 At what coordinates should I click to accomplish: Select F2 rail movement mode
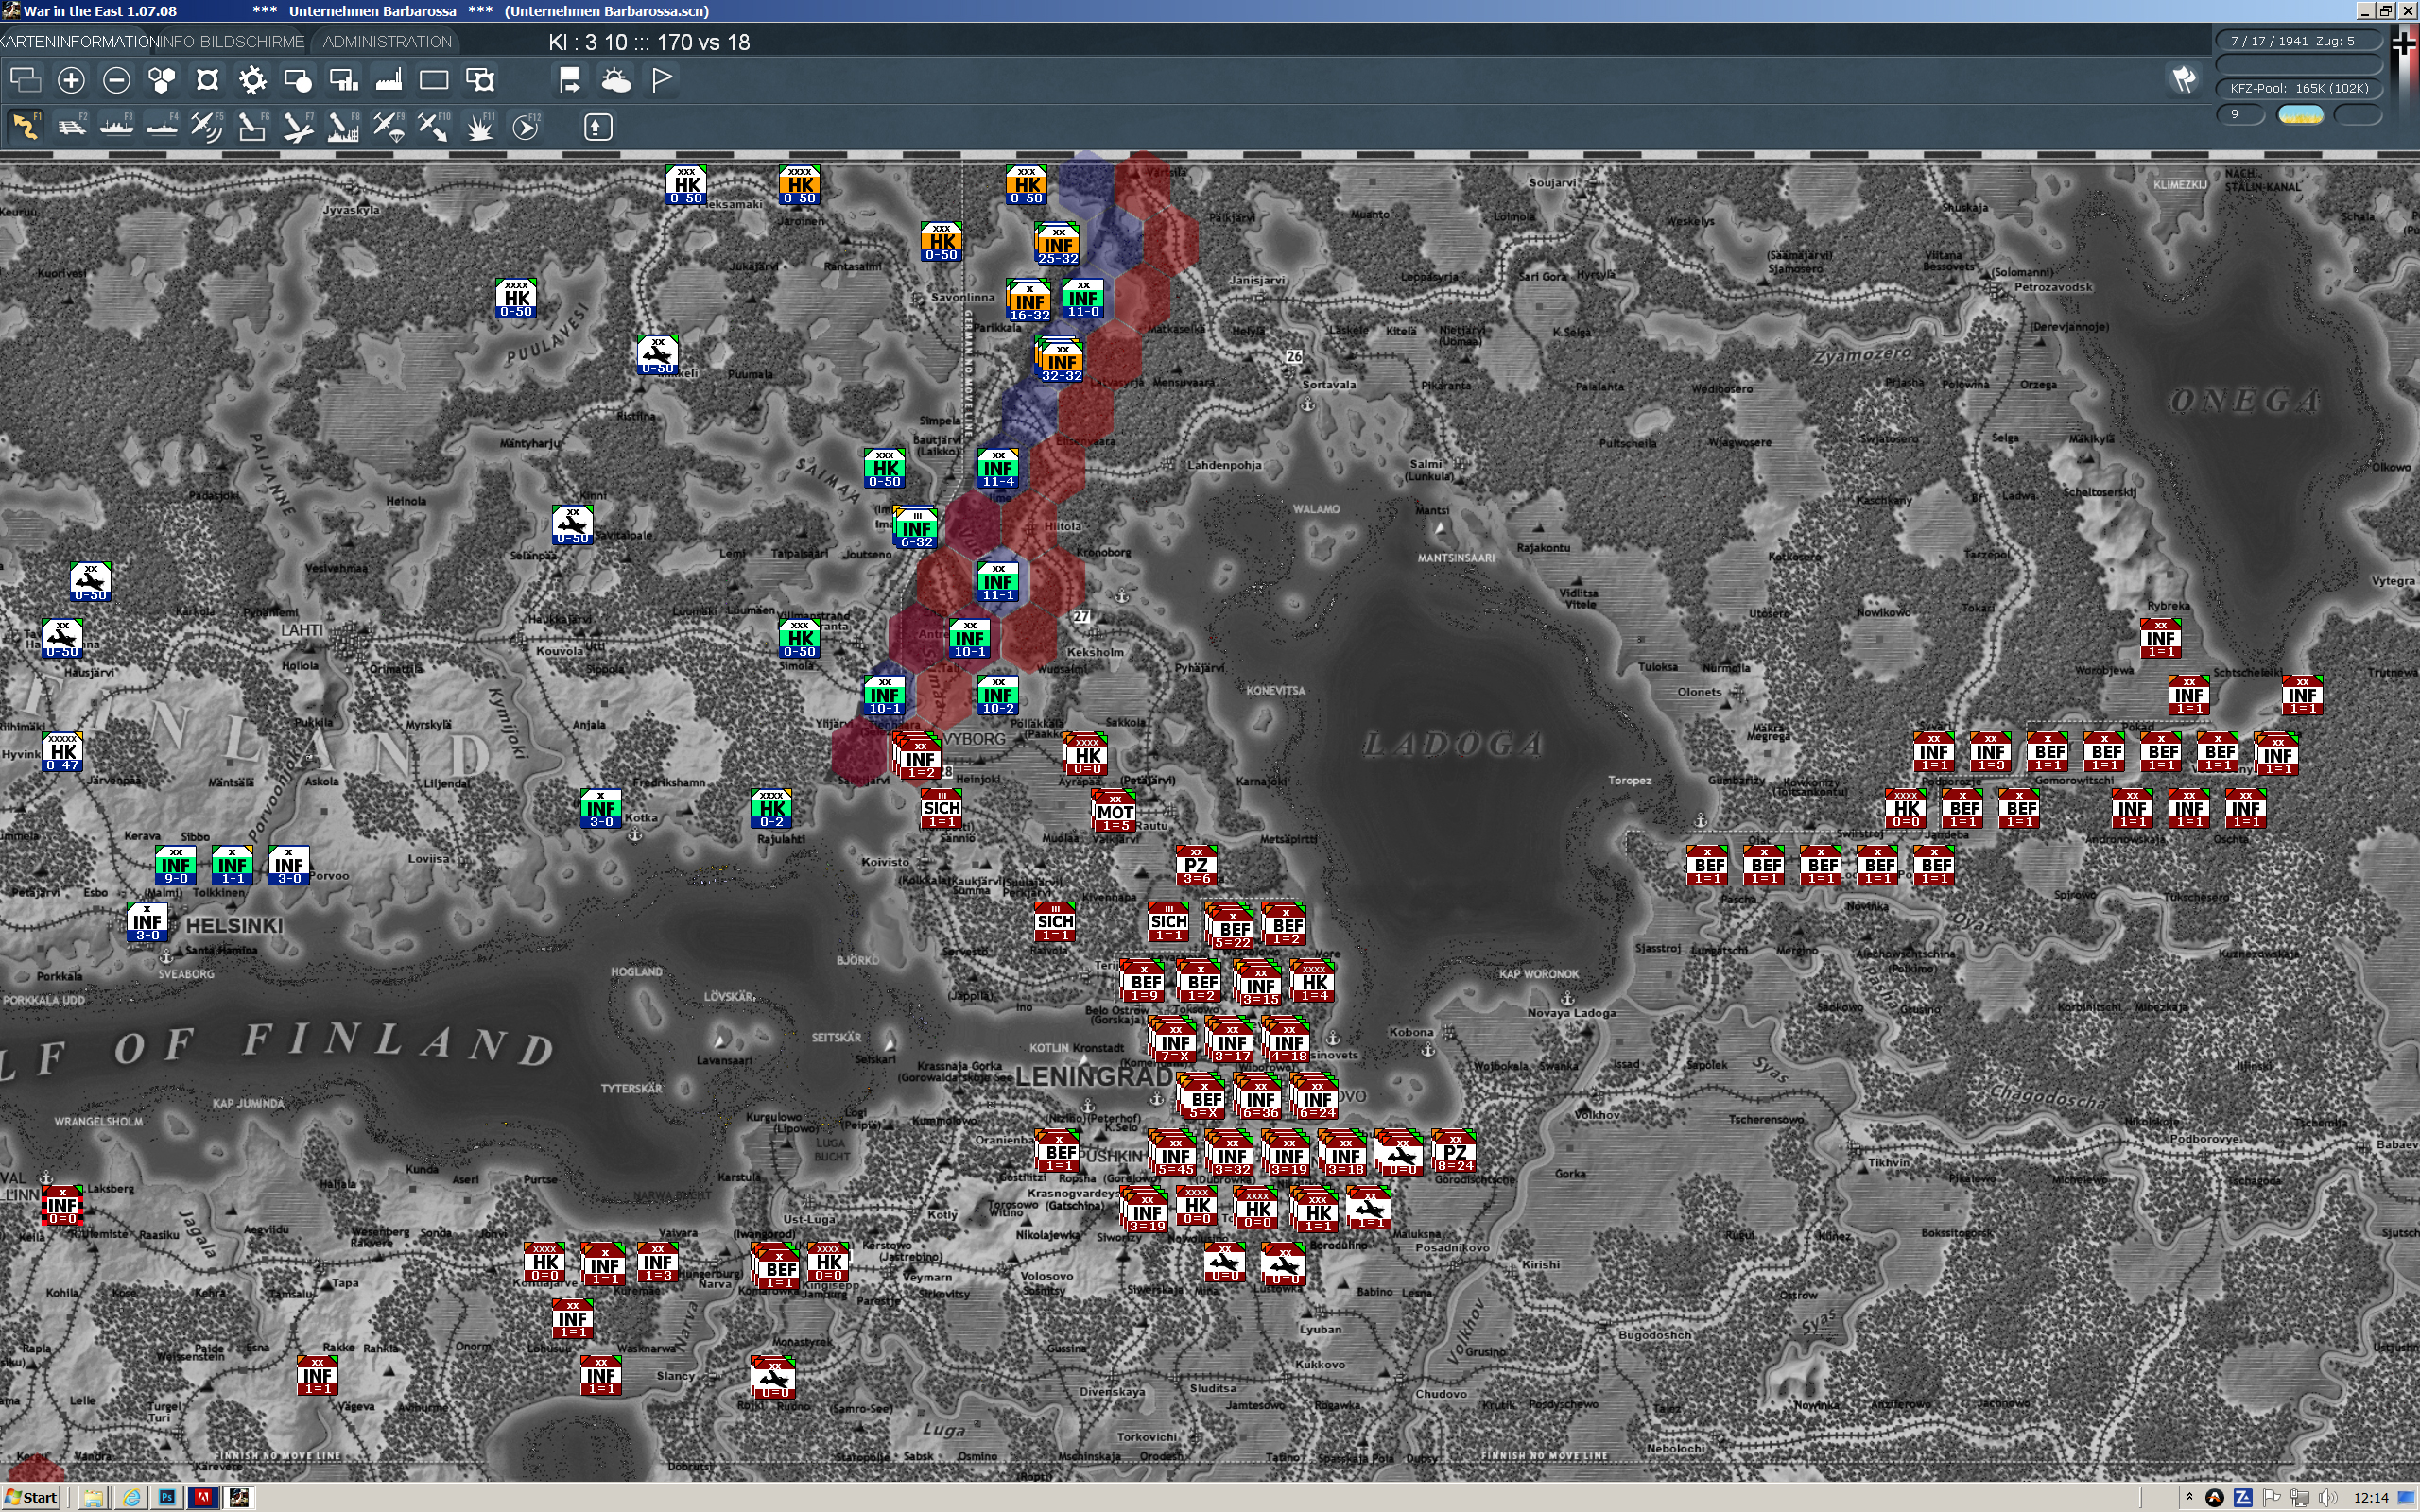point(71,127)
